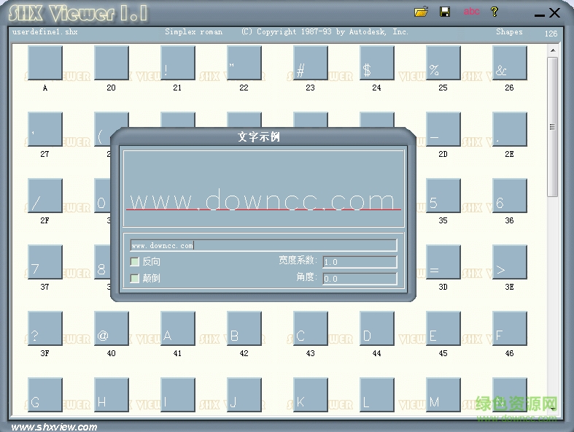
Task: Select letter C shape tile 43
Action: point(311,328)
